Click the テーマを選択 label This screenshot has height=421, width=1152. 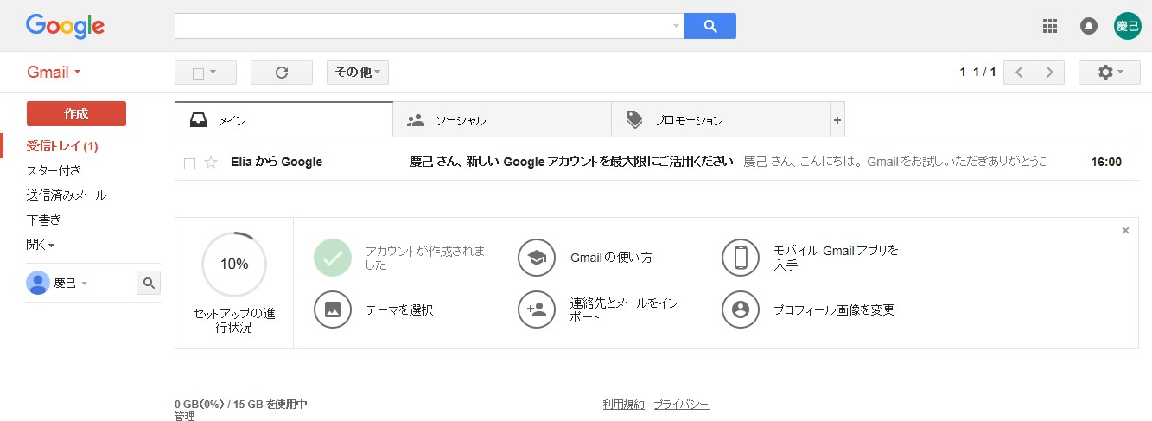399,309
